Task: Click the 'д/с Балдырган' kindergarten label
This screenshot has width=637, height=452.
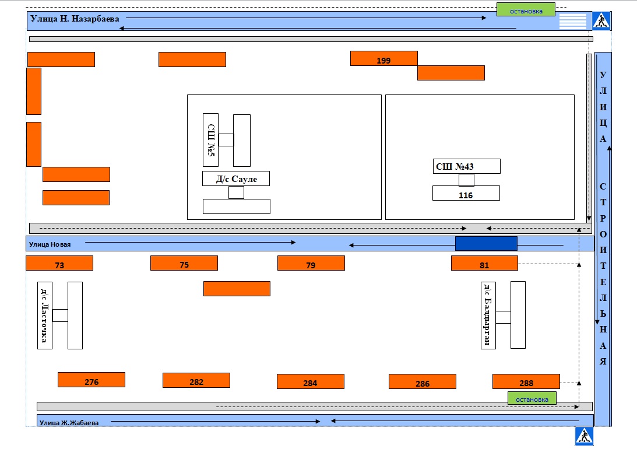Action: pos(488,316)
